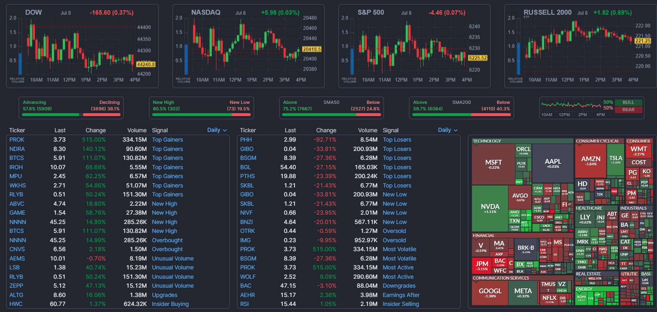Open the MPU ticker link
Screen dimensions: 657x312
15,176
